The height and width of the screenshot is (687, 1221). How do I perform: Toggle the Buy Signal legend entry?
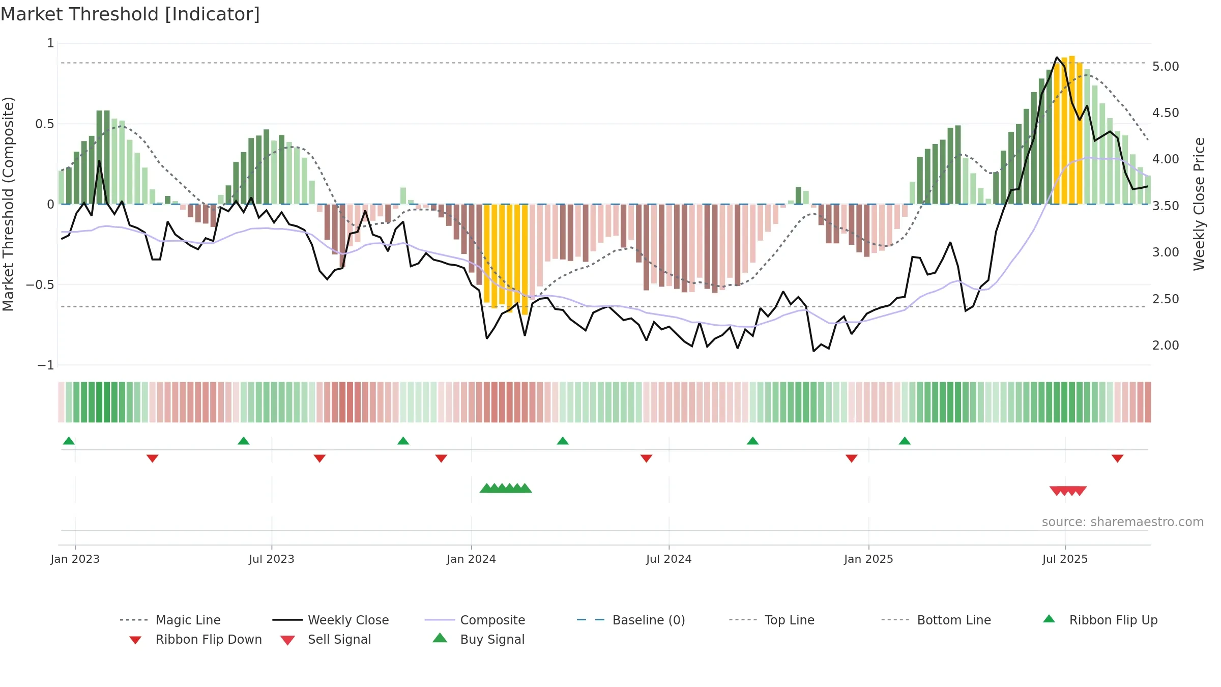pyautogui.click(x=478, y=639)
